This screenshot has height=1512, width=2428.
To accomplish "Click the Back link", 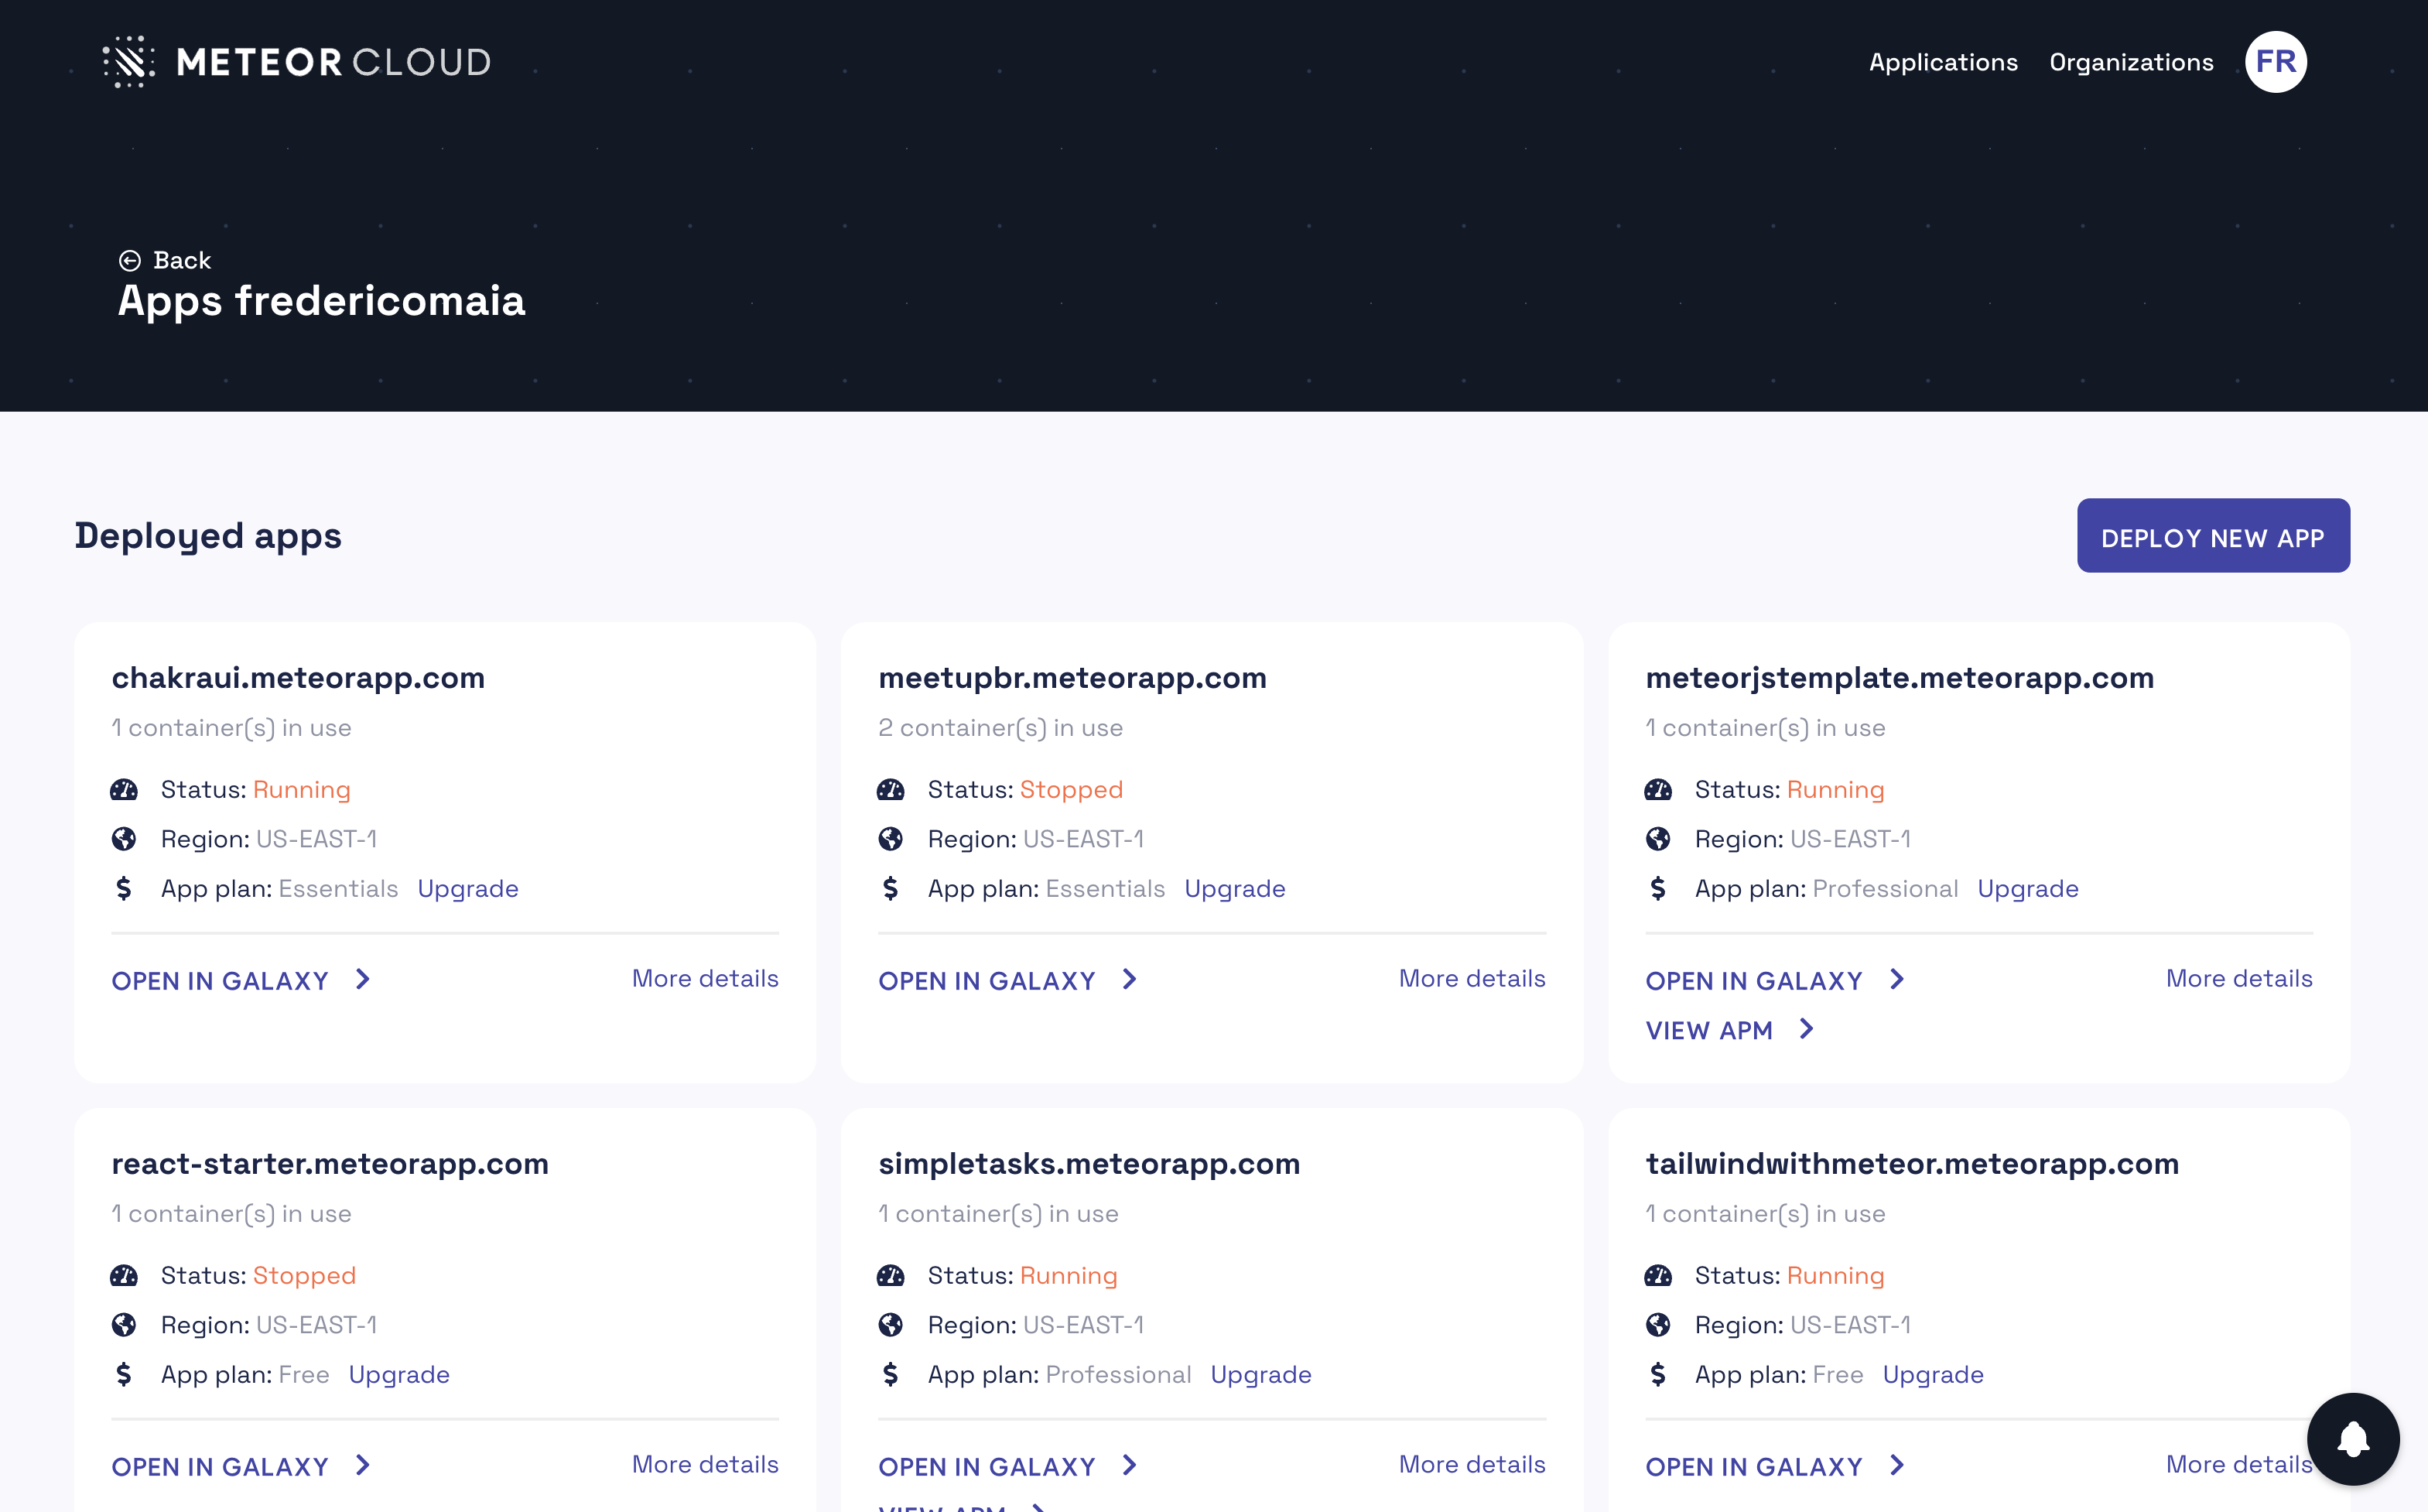I will [165, 261].
